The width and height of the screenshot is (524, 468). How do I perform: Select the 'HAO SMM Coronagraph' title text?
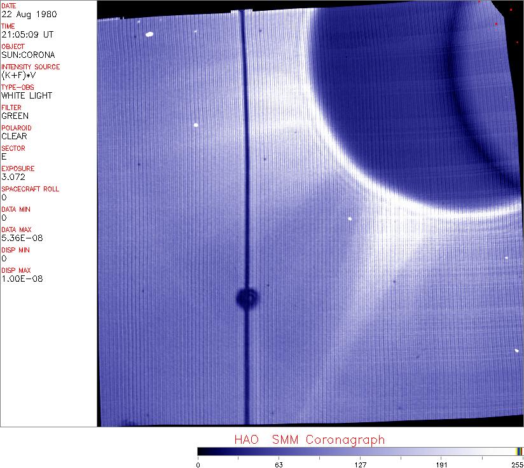309,439
